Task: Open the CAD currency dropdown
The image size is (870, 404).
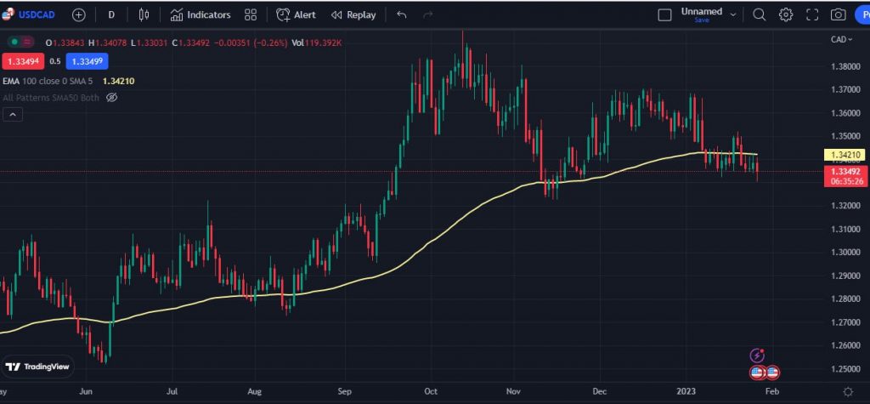Action: (x=839, y=39)
